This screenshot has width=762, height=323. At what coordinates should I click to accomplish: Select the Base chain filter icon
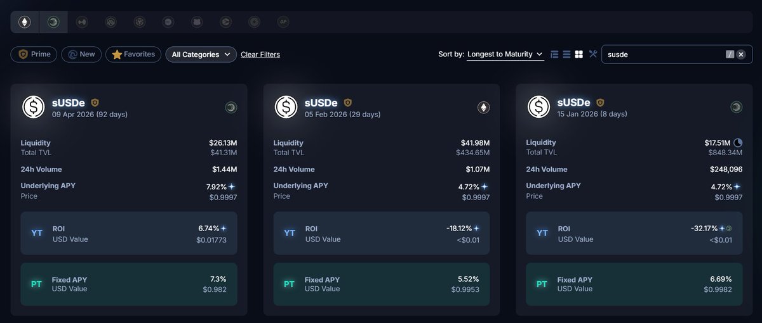point(168,22)
